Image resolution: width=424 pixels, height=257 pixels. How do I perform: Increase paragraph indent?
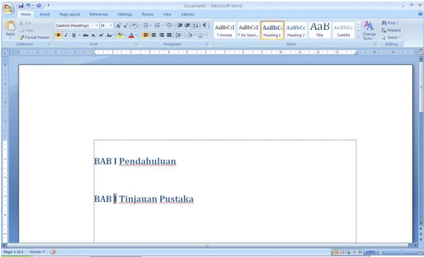click(x=187, y=26)
